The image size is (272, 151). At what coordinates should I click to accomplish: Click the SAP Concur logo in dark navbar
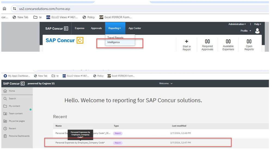[x=57, y=28]
